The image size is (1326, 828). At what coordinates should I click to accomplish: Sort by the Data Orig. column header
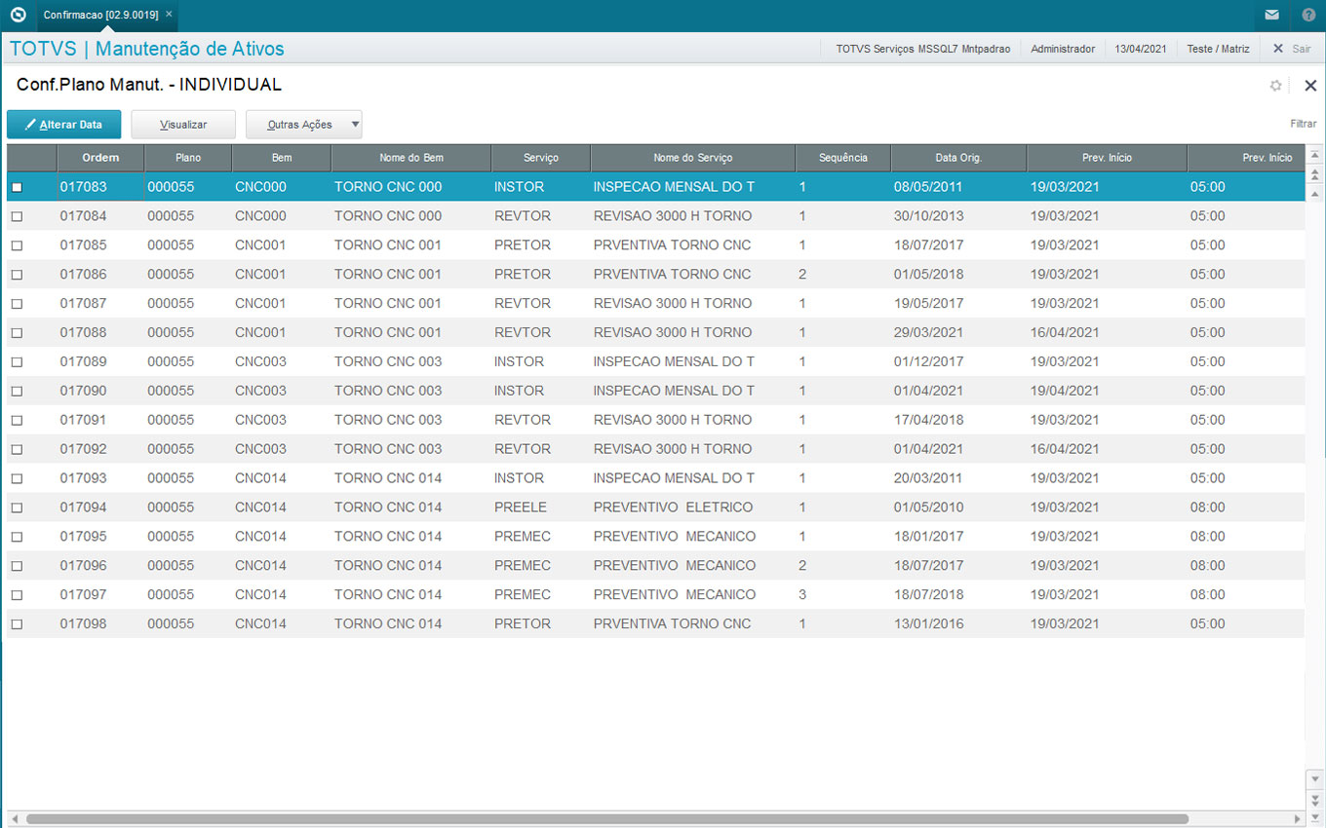[957, 158]
